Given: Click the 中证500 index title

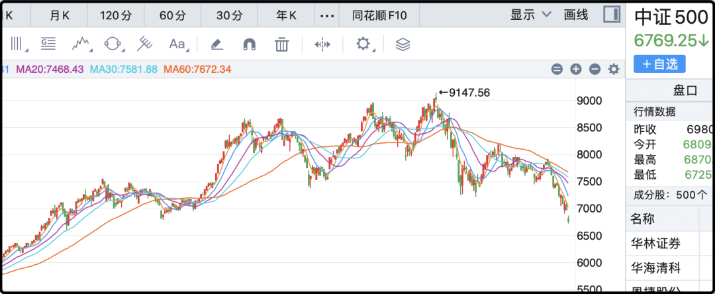Looking at the screenshot, I should point(671,18).
